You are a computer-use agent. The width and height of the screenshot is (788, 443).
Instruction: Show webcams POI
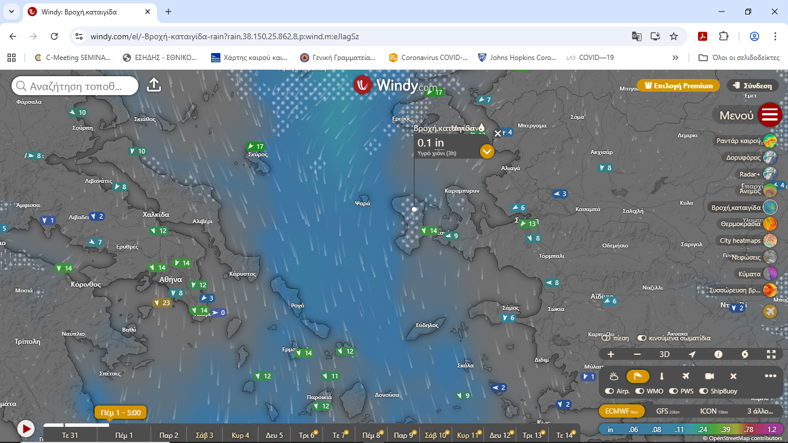pyautogui.click(x=710, y=376)
